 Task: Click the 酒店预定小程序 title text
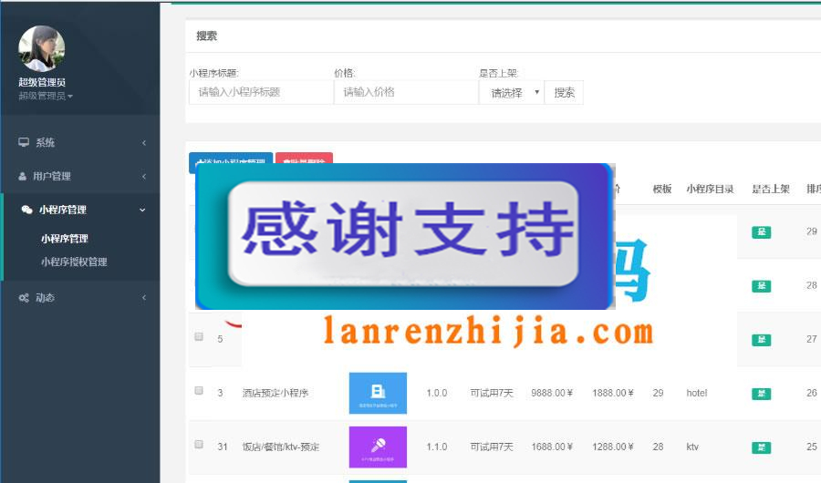pos(275,393)
